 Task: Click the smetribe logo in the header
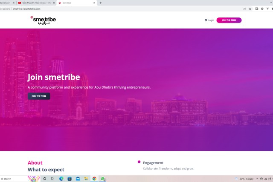(43, 20)
